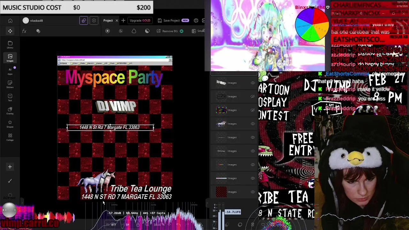Click the unicorns image on canvas
Screen dimensions: 409x230
tap(96, 181)
